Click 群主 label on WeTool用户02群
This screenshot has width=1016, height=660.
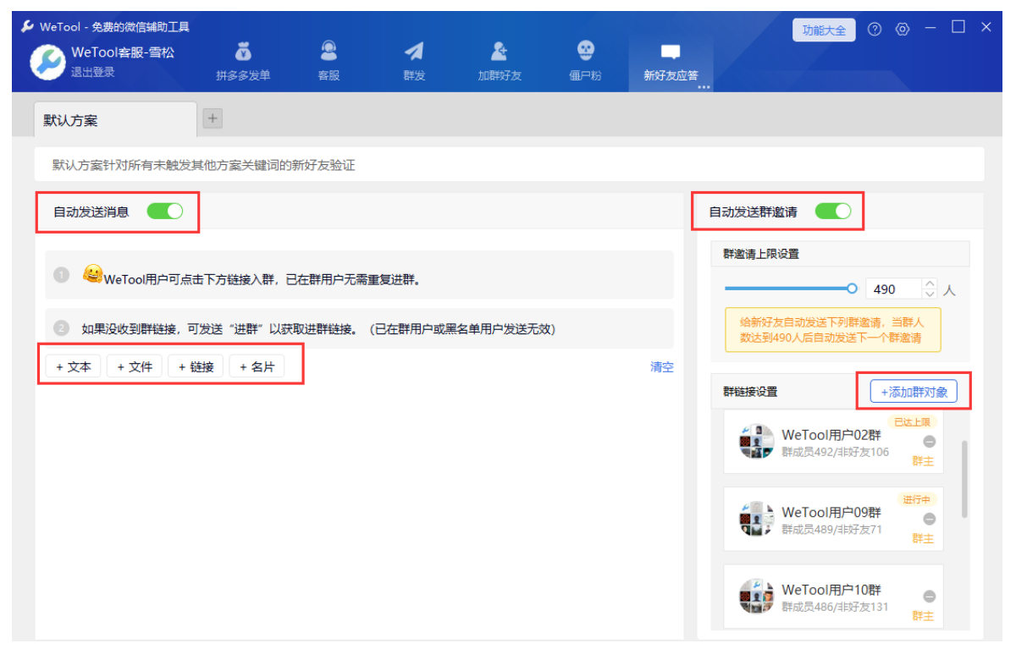coord(923,461)
